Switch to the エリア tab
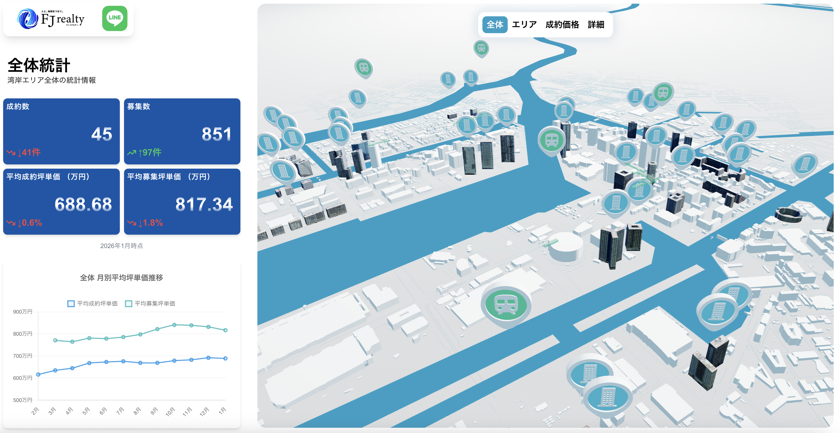This screenshot has width=840, height=433. (x=524, y=25)
